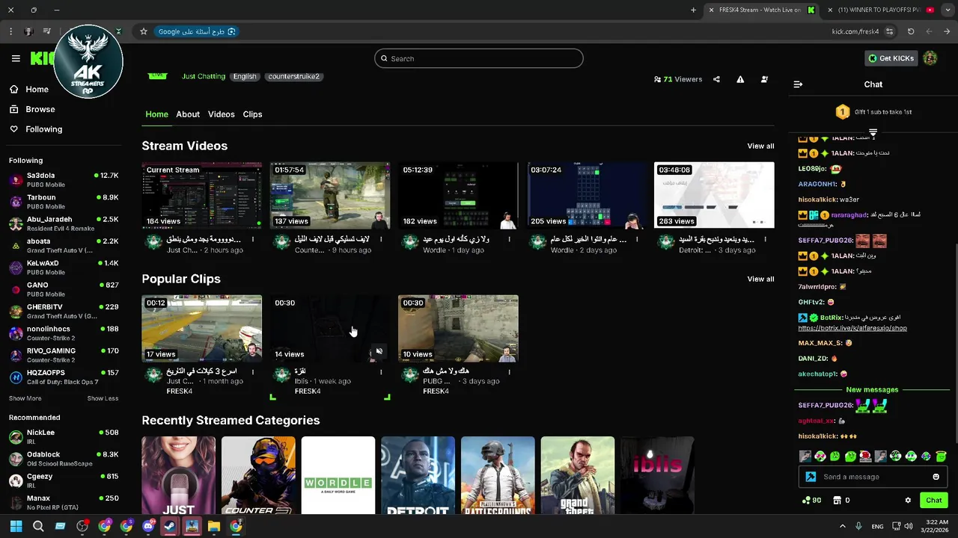Open the hamburger sidebar menu
This screenshot has height=538, width=958.
pos(16,58)
